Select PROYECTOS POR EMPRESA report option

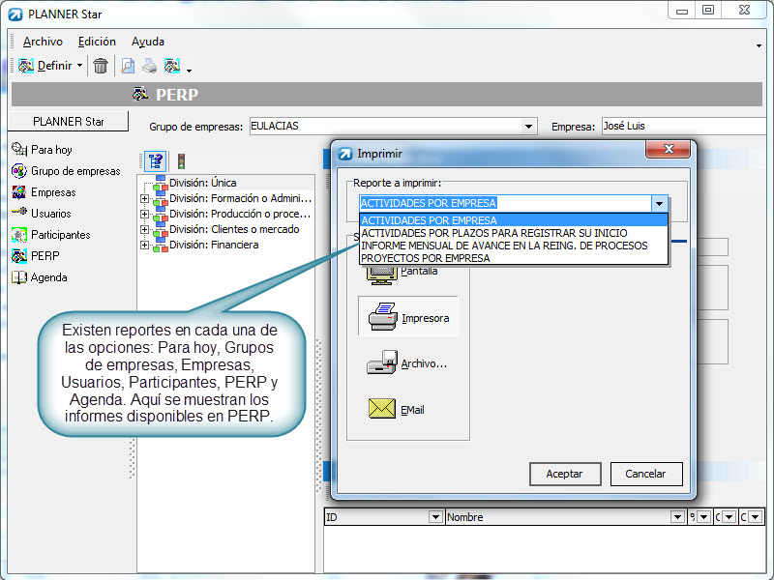coord(425,258)
